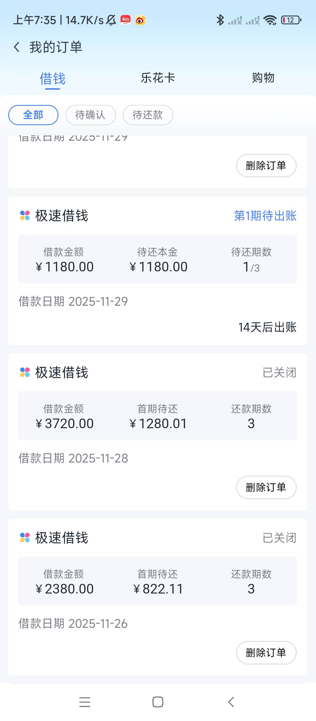
Task: Switch to the 购物 tab
Action: (263, 78)
